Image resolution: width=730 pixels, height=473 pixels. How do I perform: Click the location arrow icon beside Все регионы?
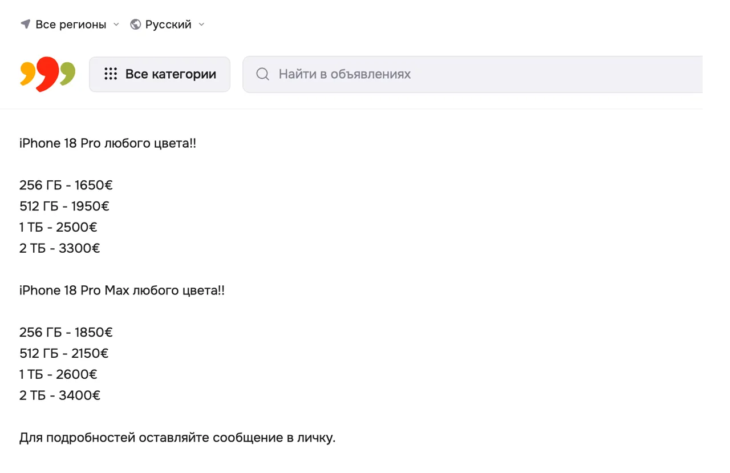(25, 24)
